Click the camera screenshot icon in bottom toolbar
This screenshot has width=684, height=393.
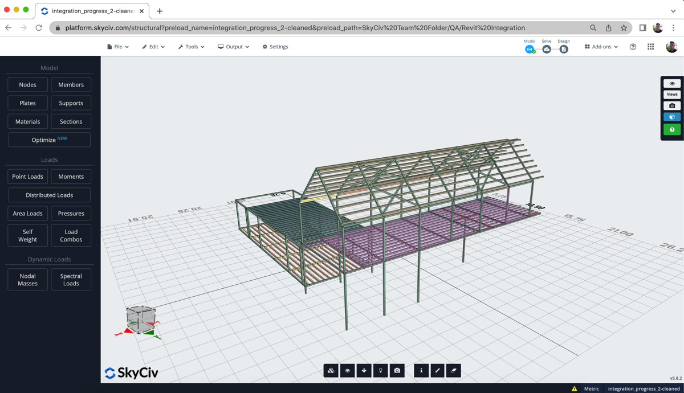pos(397,371)
